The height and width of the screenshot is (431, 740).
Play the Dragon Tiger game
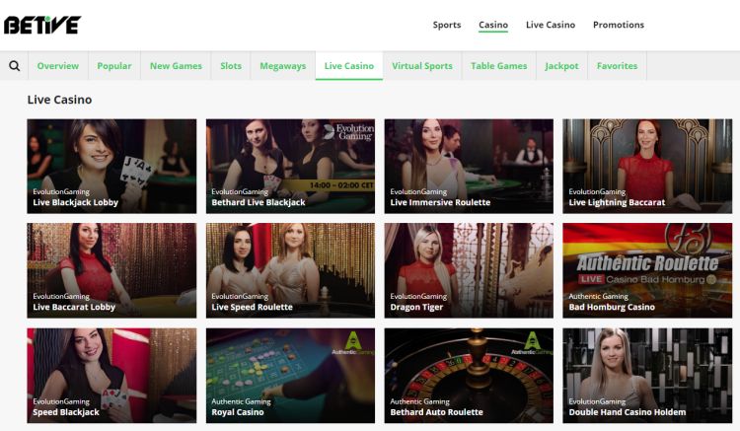click(469, 270)
